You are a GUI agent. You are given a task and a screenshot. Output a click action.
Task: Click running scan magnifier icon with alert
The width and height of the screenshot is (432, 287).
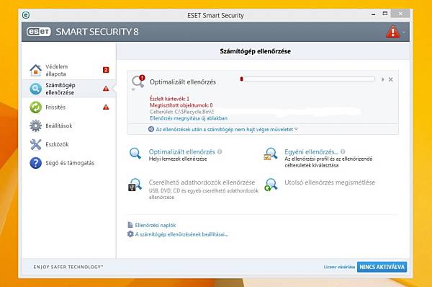pos(138,81)
